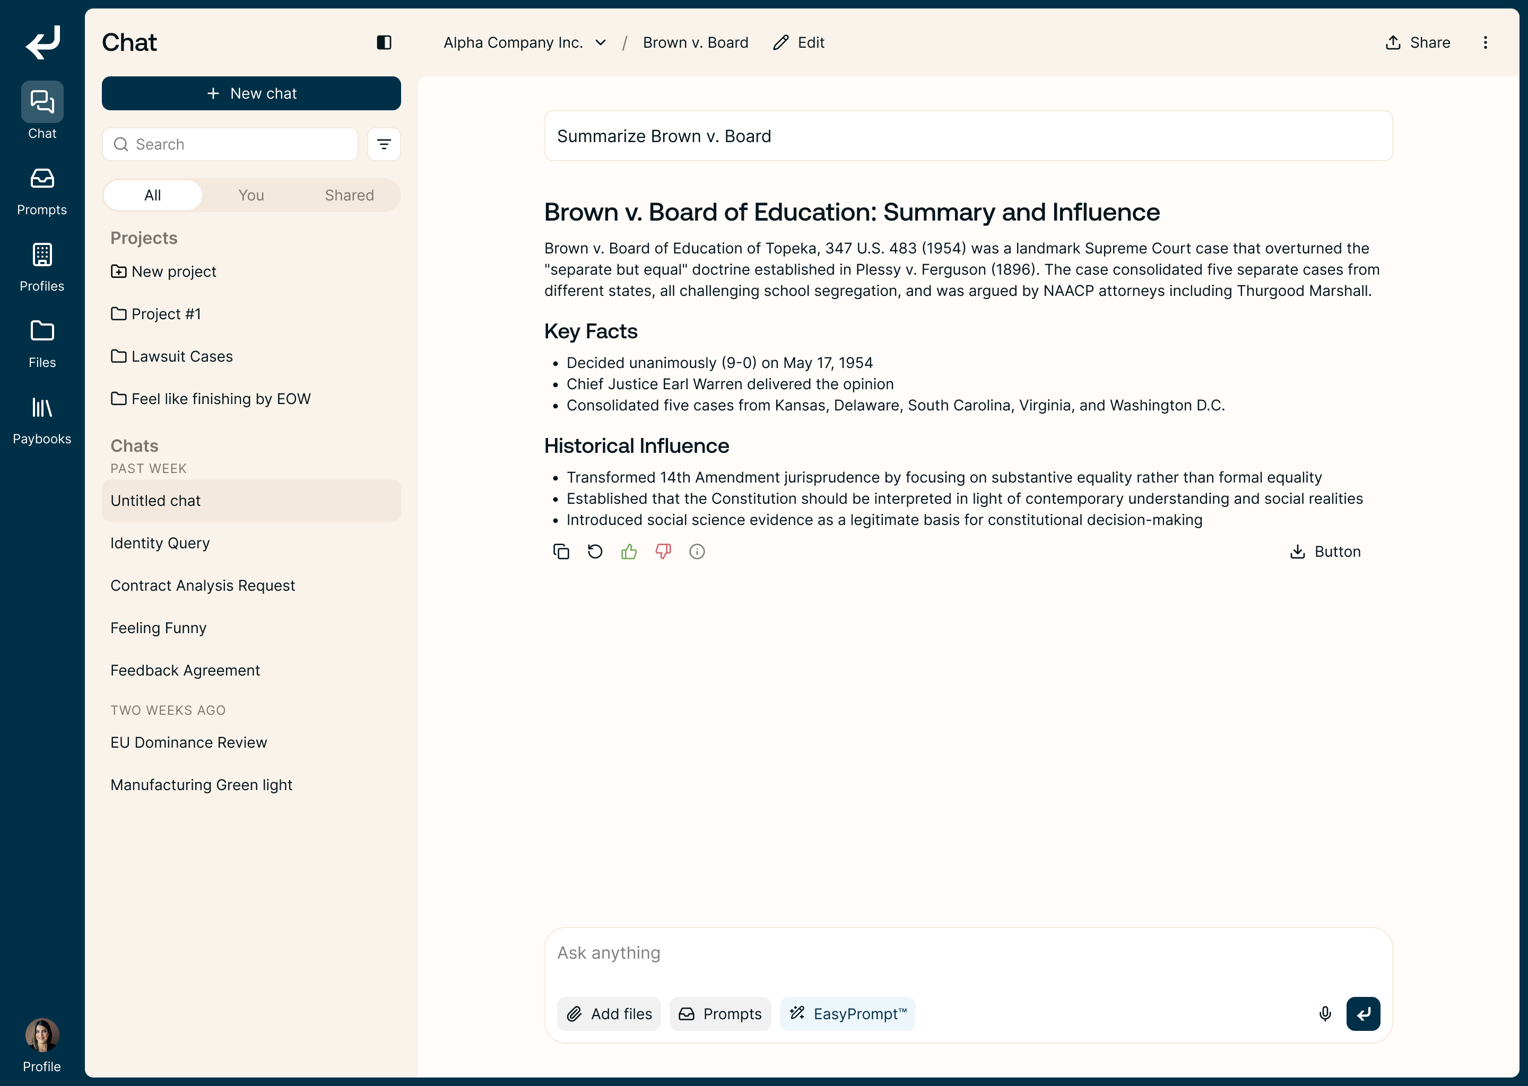Image resolution: width=1528 pixels, height=1086 pixels.
Task: Open the chat list filter options
Action: coord(384,144)
